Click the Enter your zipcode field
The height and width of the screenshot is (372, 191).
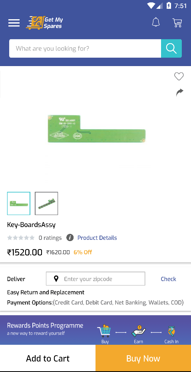95,279
